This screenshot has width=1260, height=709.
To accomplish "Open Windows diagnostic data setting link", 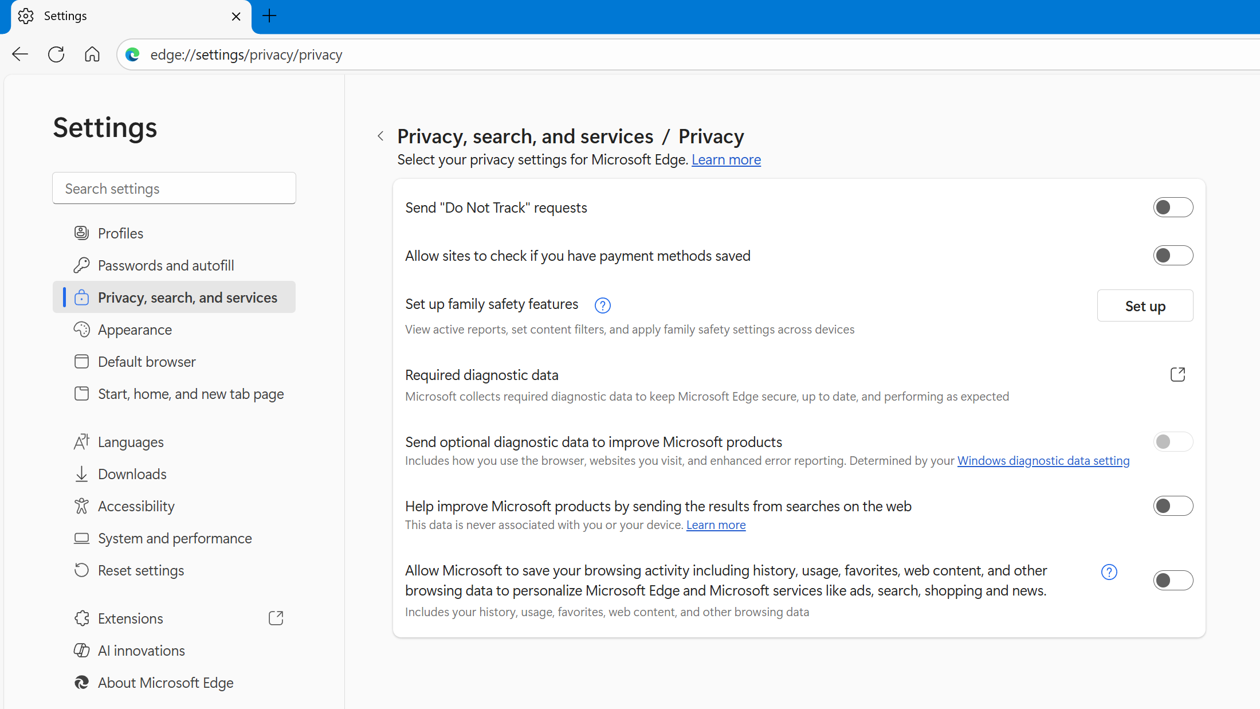I will [1043, 461].
